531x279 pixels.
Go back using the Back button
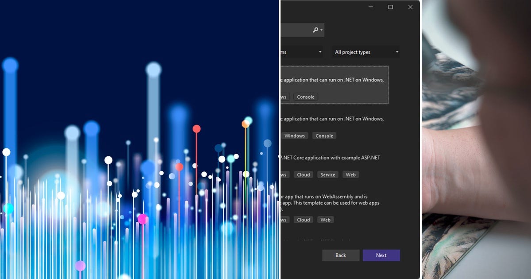coord(340,255)
